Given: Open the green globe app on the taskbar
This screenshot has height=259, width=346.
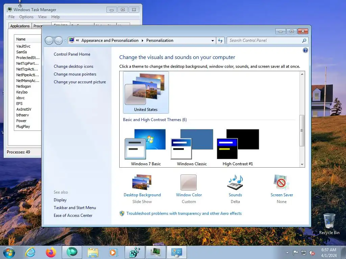Looking at the screenshot, I should [72, 252].
